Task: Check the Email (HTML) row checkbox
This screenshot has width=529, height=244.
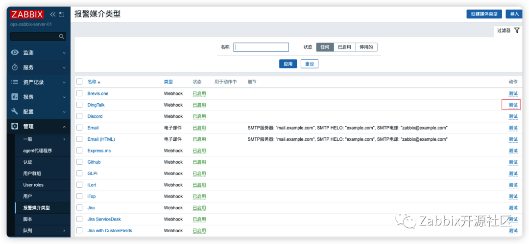Action: (79, 139)
